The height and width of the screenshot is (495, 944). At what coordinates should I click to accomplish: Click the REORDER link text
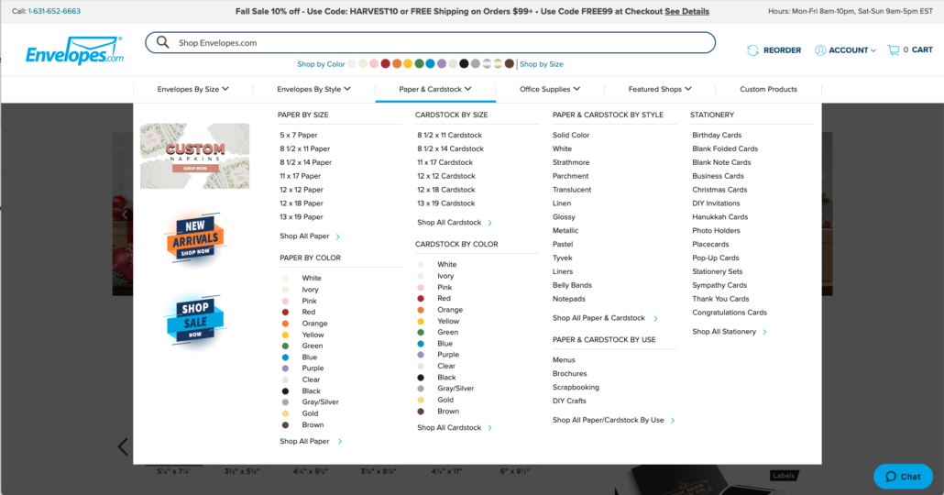tap(782, 50)
